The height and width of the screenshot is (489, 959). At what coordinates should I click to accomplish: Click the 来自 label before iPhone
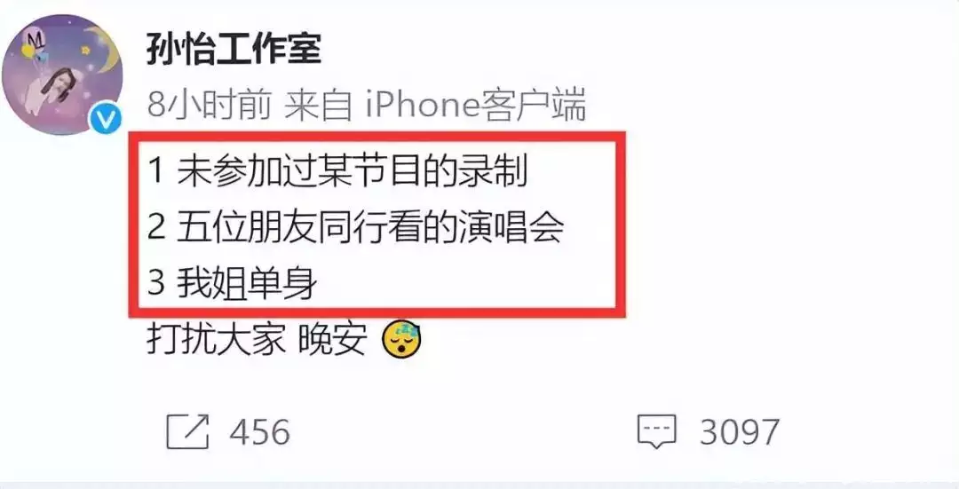318,105
